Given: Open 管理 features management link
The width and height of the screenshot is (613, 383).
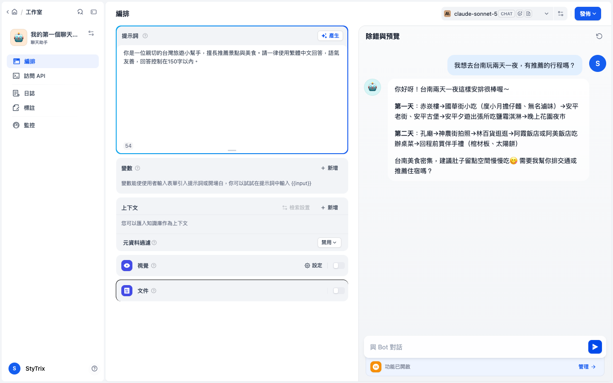Looking at the screenshot, I should pos(587,367).
